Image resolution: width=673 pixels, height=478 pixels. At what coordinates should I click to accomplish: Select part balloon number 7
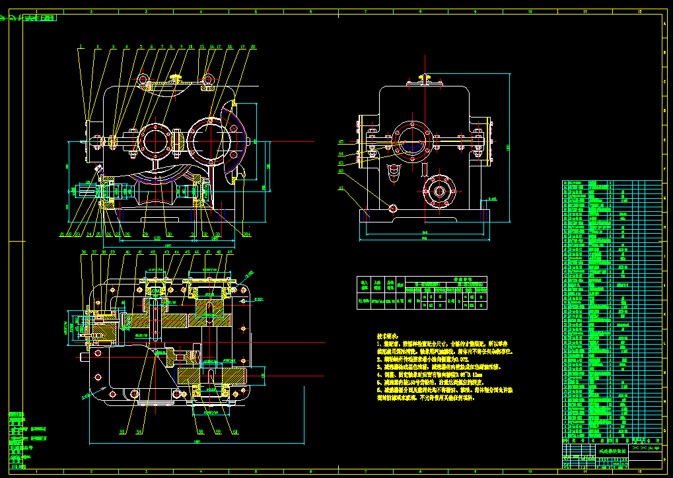click(162, 47)
